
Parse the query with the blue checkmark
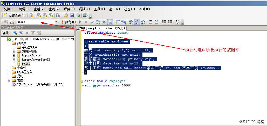pos(92,22)
